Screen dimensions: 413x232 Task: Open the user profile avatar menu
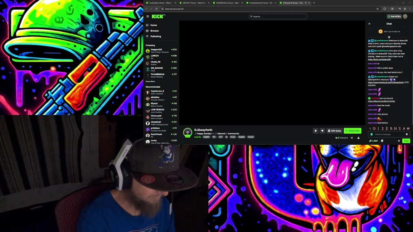405,16
